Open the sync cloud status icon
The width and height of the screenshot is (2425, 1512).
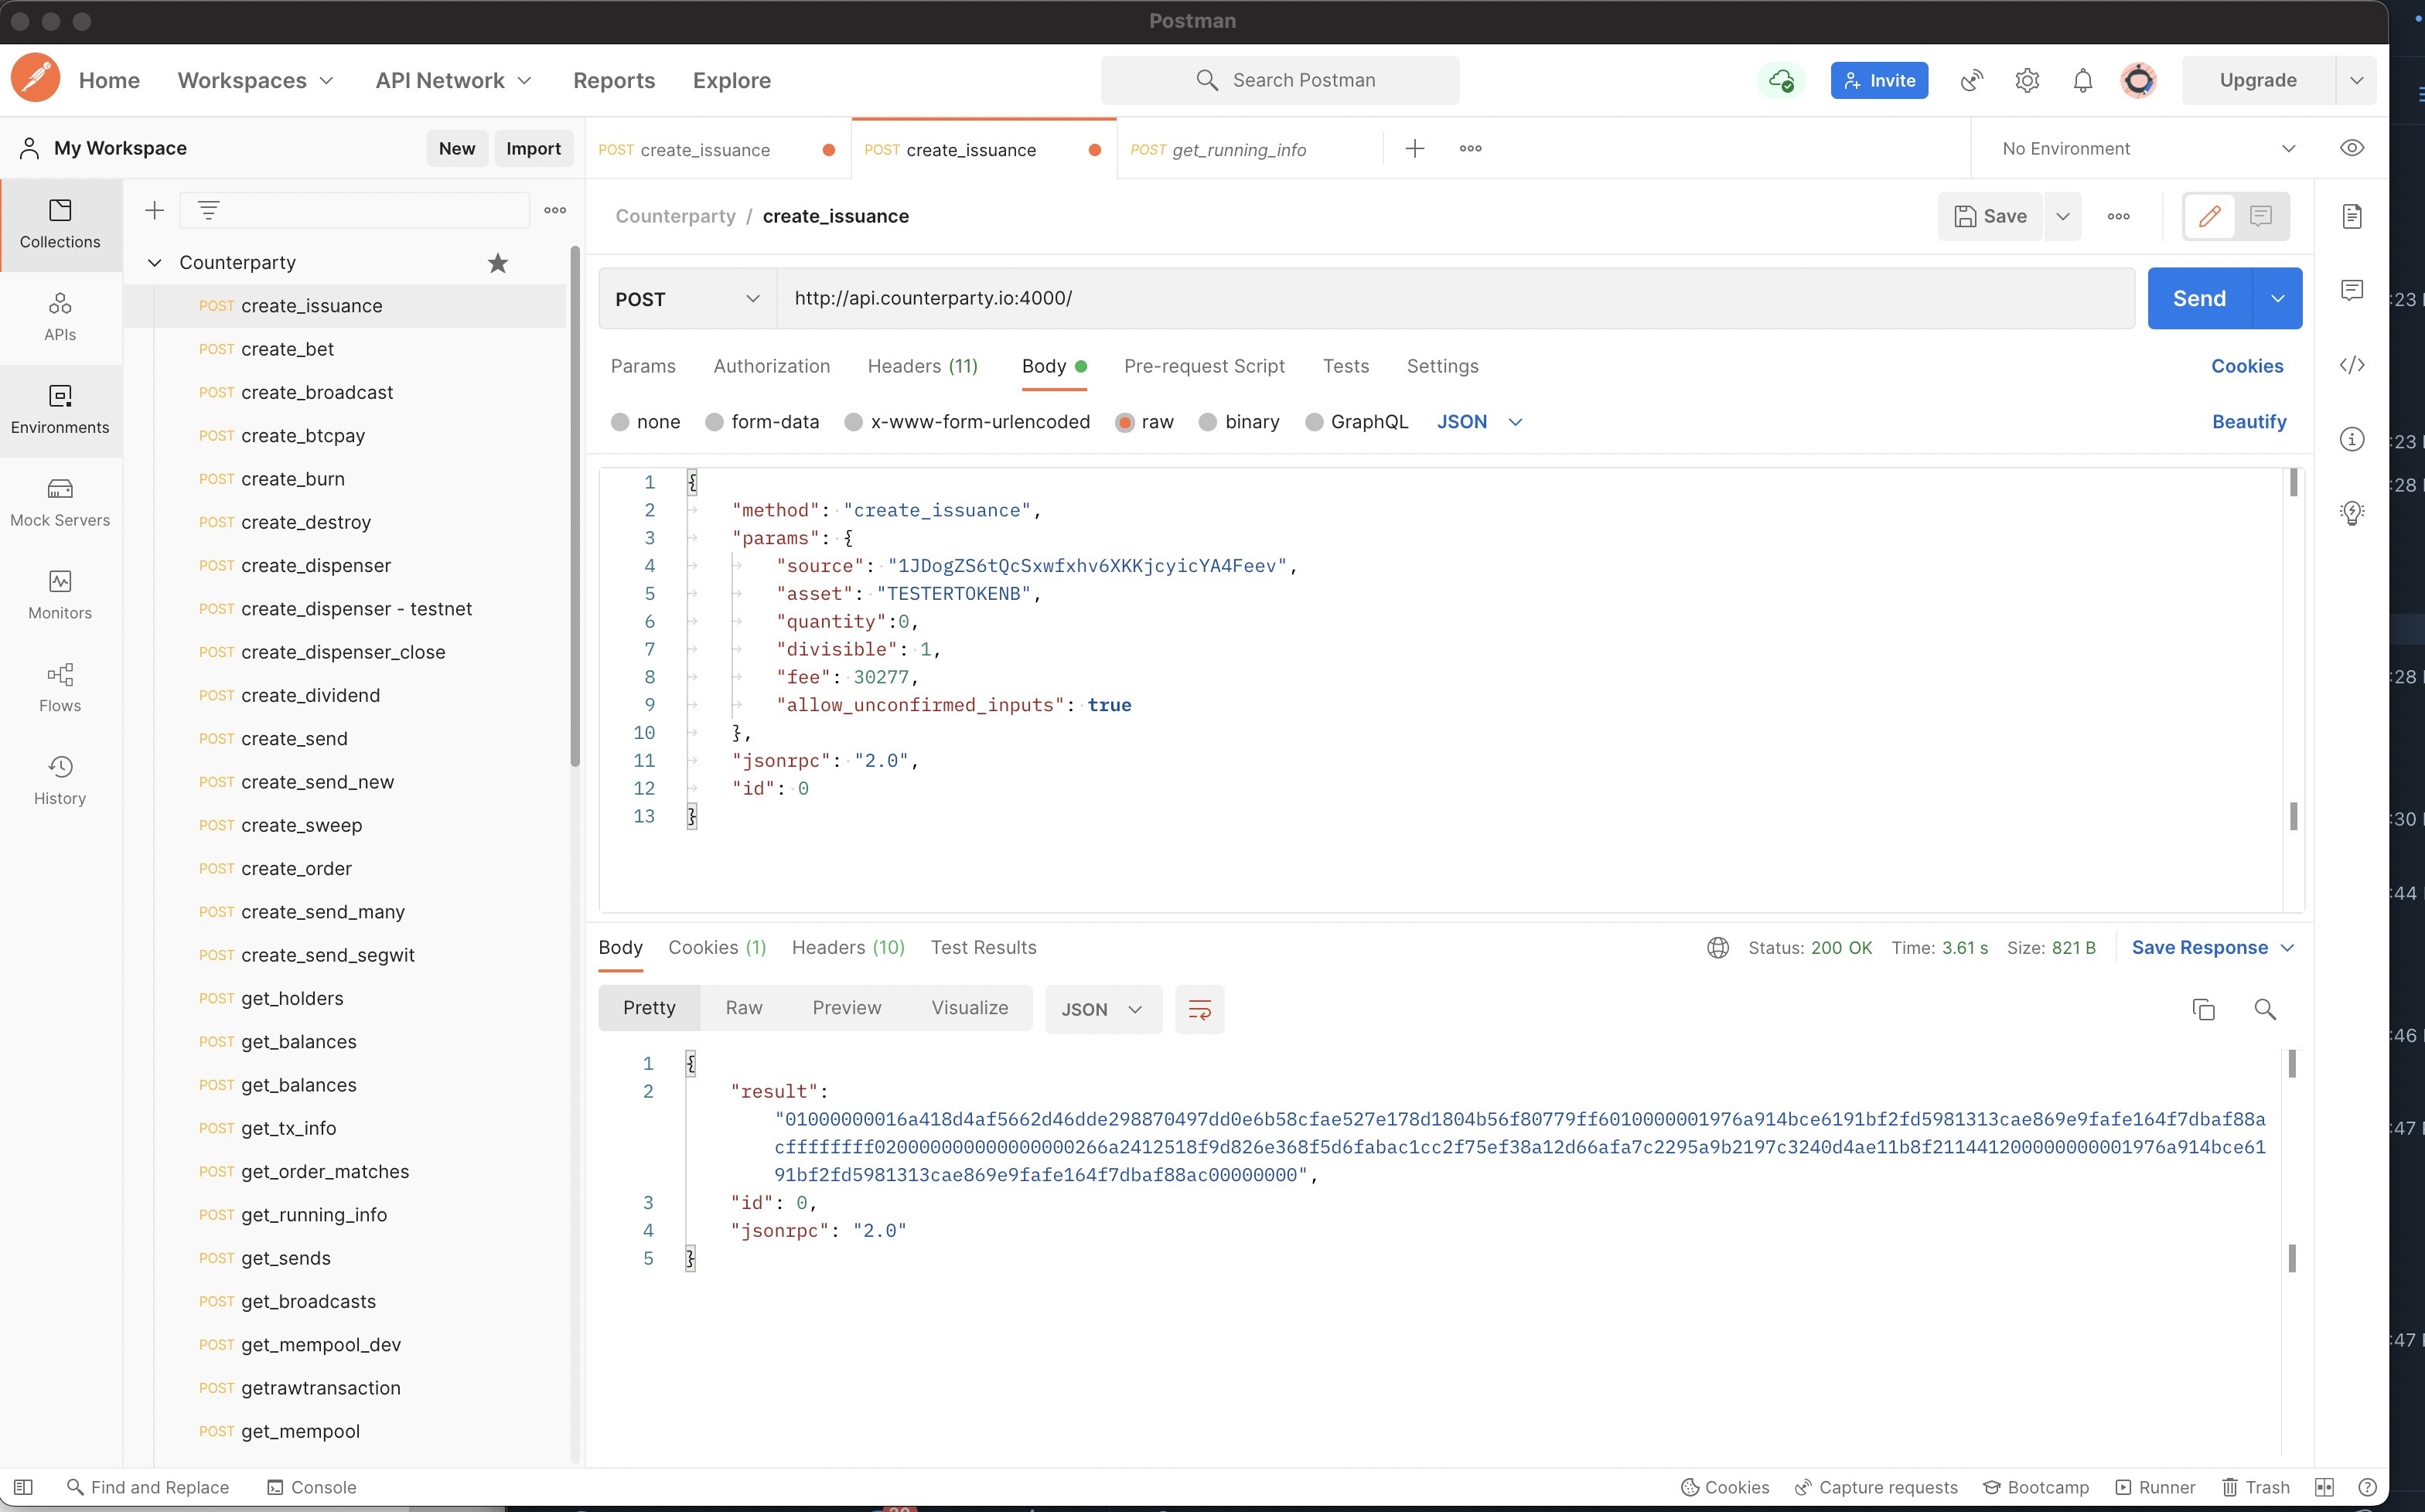tap(1781, 80)
